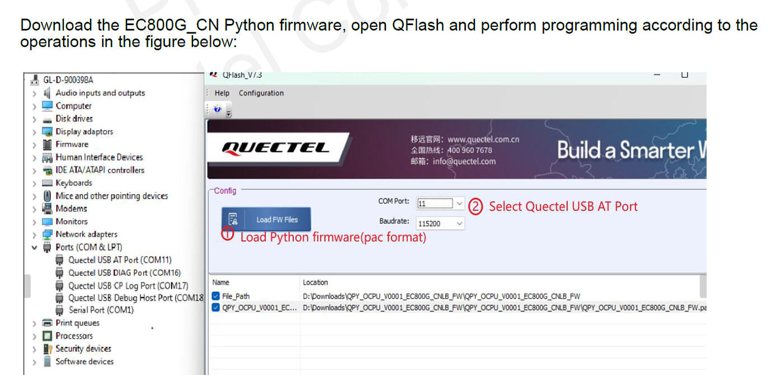The width and height of the screenshot is (772, 375).
Task: Click the blue help icon in QFlash toolbar
Action: coord(218,109)
